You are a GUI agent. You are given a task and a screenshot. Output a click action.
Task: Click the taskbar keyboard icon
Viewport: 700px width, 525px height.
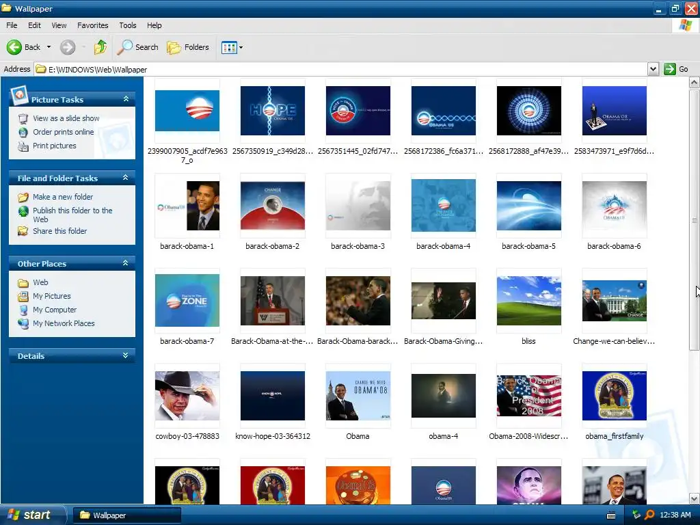click(x=611, y=515)
